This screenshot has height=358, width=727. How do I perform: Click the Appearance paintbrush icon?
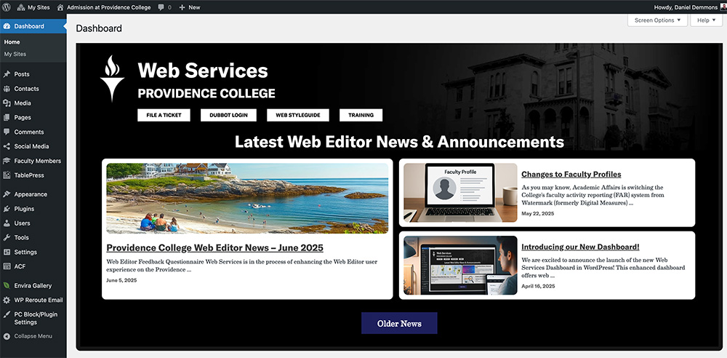tap(7, 194)
